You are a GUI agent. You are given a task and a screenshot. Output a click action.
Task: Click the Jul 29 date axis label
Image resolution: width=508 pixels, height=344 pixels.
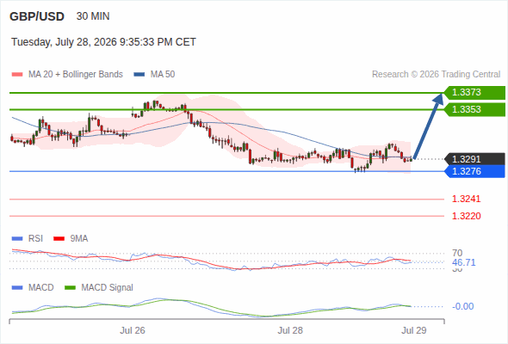point(414,330)
